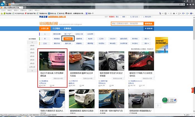Switch to the 往期精选 tab
The height and width of the screenshot is (117, 195).
pos(67,28)
